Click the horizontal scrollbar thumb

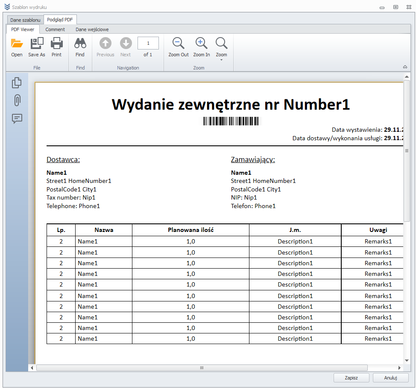202,368
